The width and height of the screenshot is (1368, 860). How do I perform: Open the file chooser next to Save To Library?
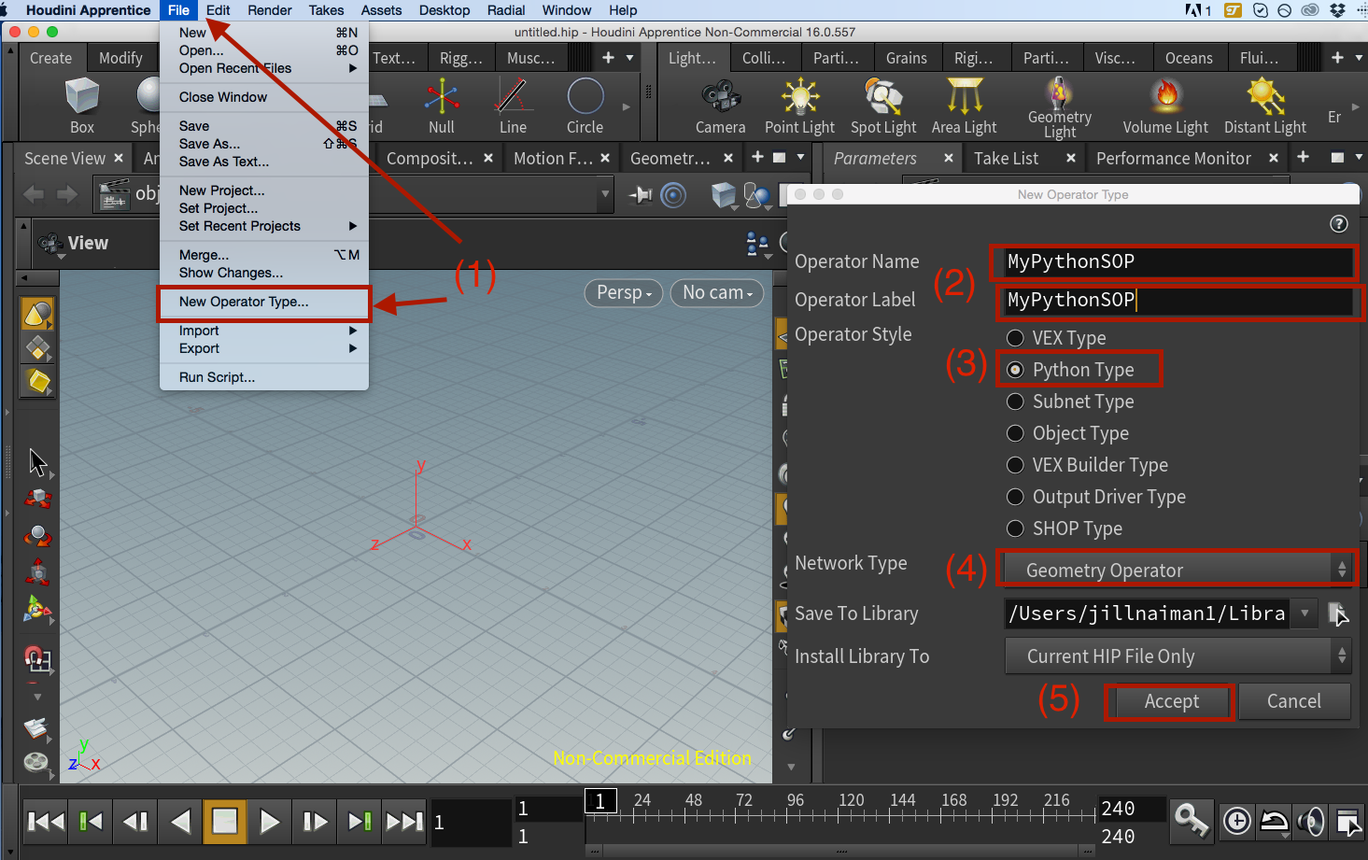point(1338,613)
